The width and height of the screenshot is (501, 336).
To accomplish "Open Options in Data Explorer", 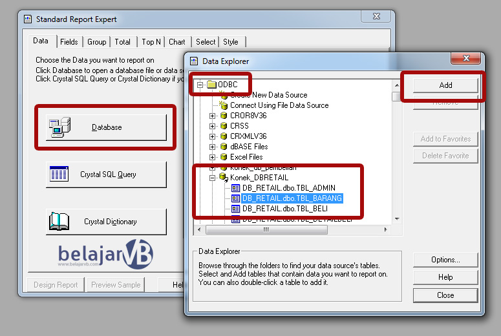I will [x=445, y=260].
